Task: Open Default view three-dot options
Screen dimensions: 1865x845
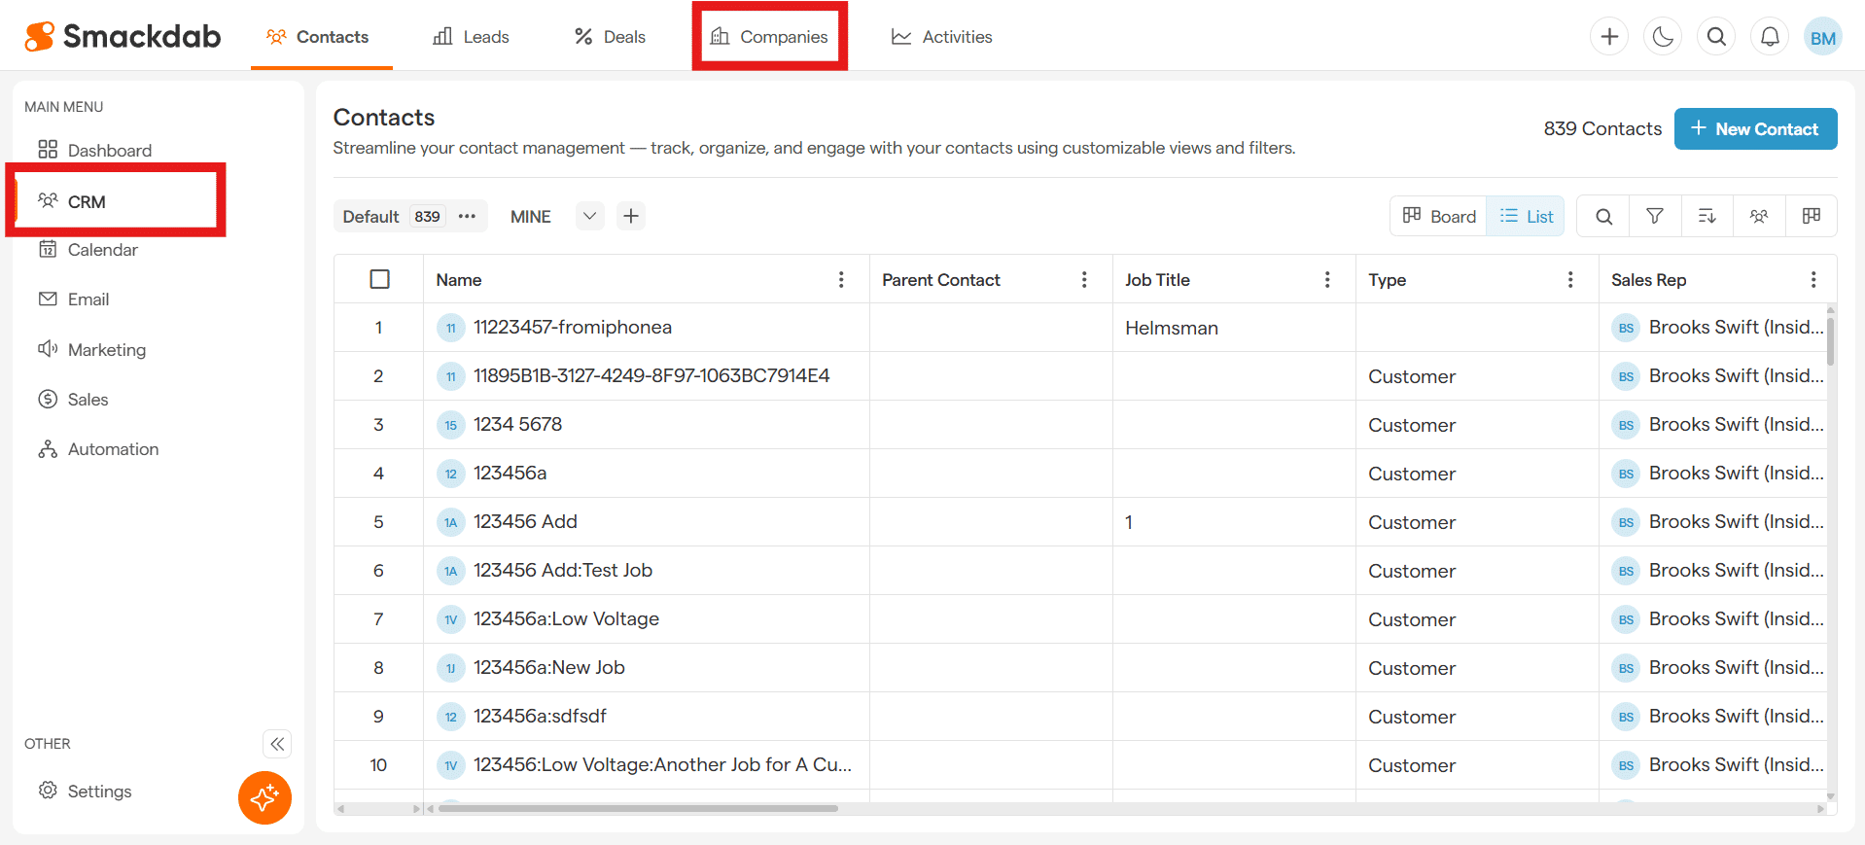Action: coord(467,216)
